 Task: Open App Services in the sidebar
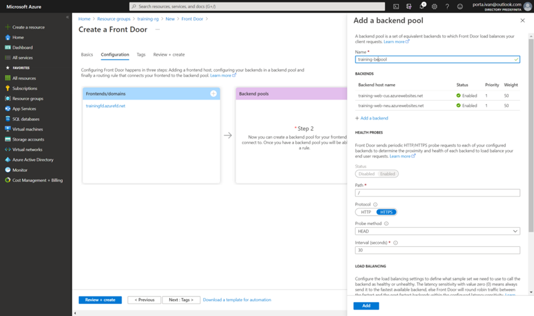tap(24, 108)
